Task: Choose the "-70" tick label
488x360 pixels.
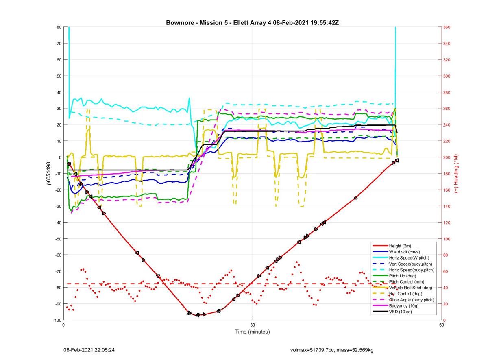Action: click(58, 271)
